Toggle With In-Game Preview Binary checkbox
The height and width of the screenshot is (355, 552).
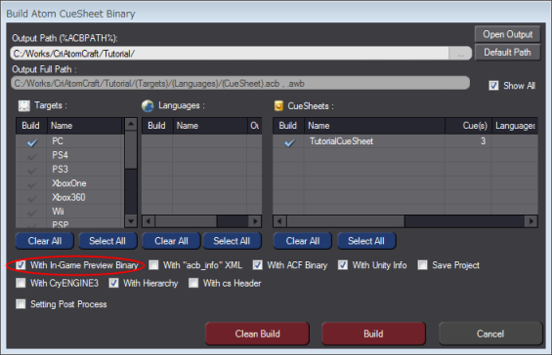tap(21, 265)
